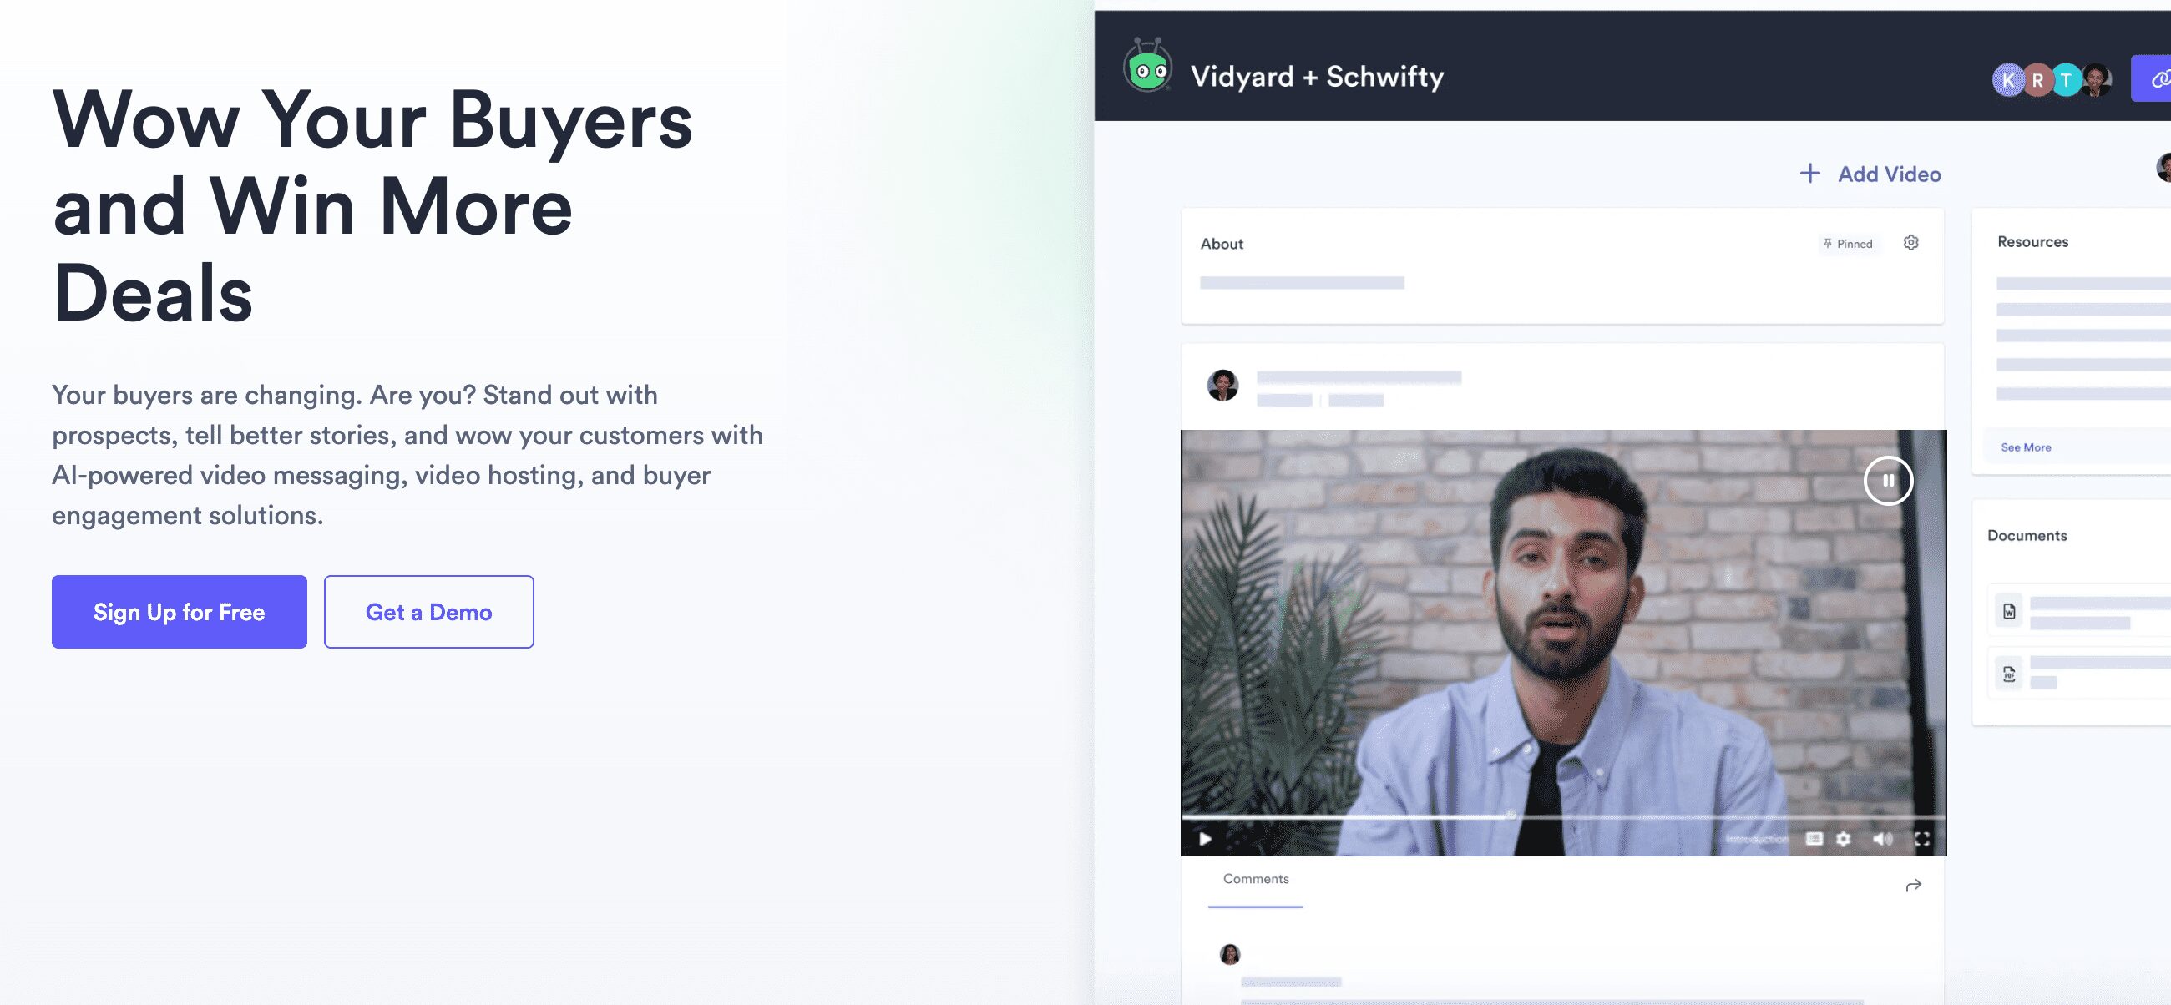Toggle closed captions in the video player
The image size is (2171, 1005).
[1814, 838]
